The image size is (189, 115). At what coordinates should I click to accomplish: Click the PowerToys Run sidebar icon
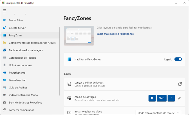4,80
